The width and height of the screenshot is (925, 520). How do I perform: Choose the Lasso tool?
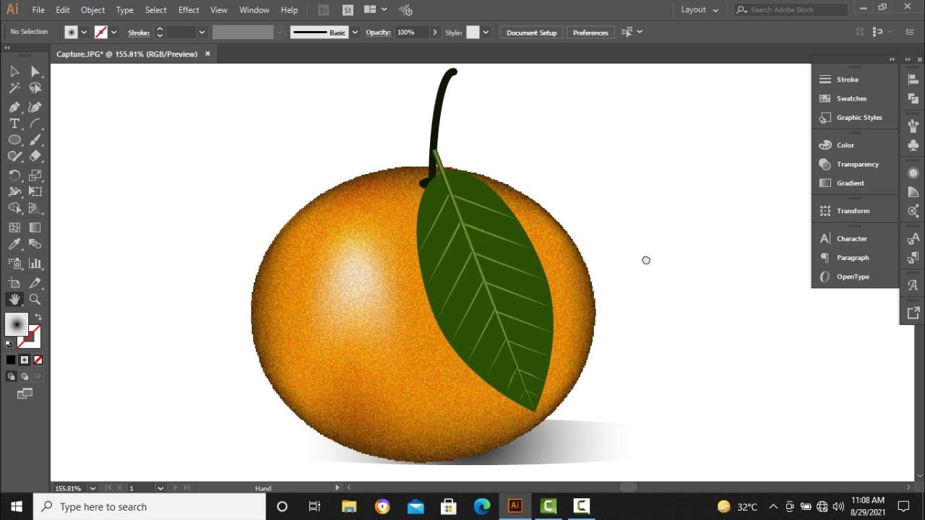[x=35, y=88]
